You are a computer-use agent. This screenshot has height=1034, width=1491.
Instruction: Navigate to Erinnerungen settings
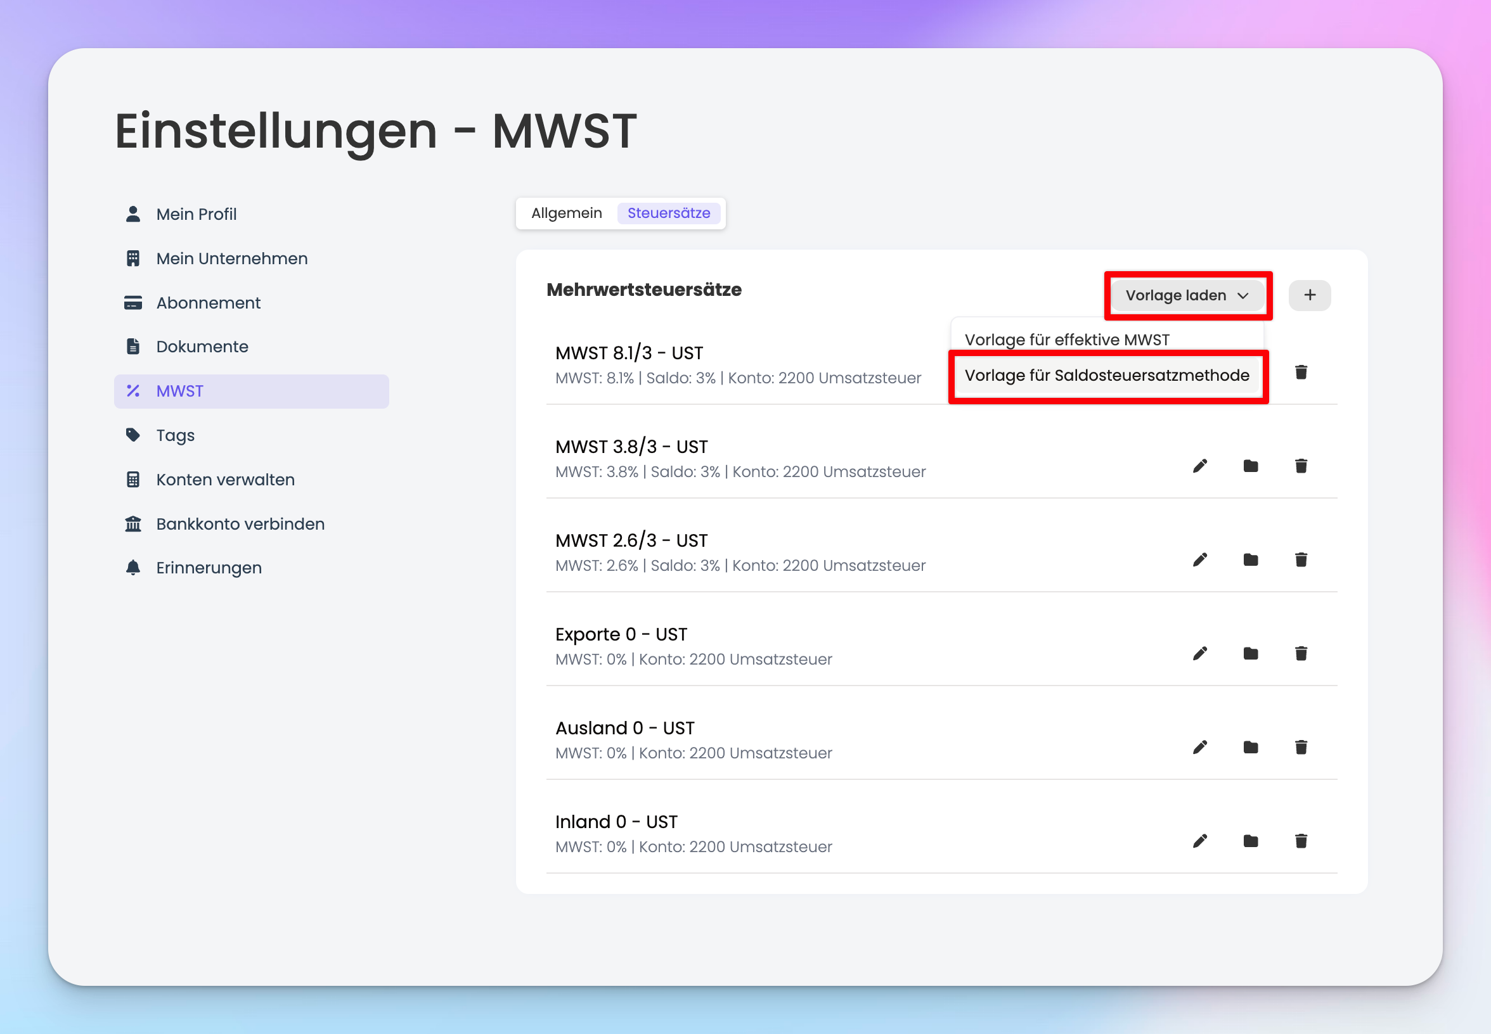point(208,568)
